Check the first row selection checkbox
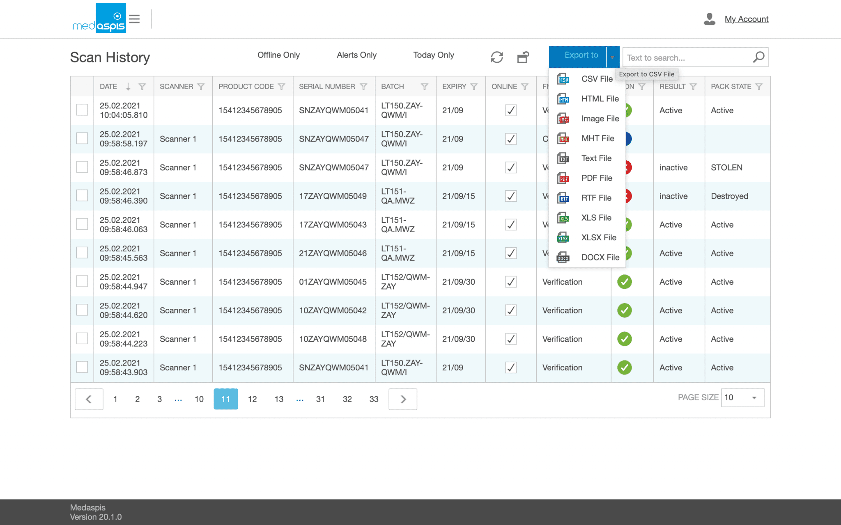 [82, 110]
